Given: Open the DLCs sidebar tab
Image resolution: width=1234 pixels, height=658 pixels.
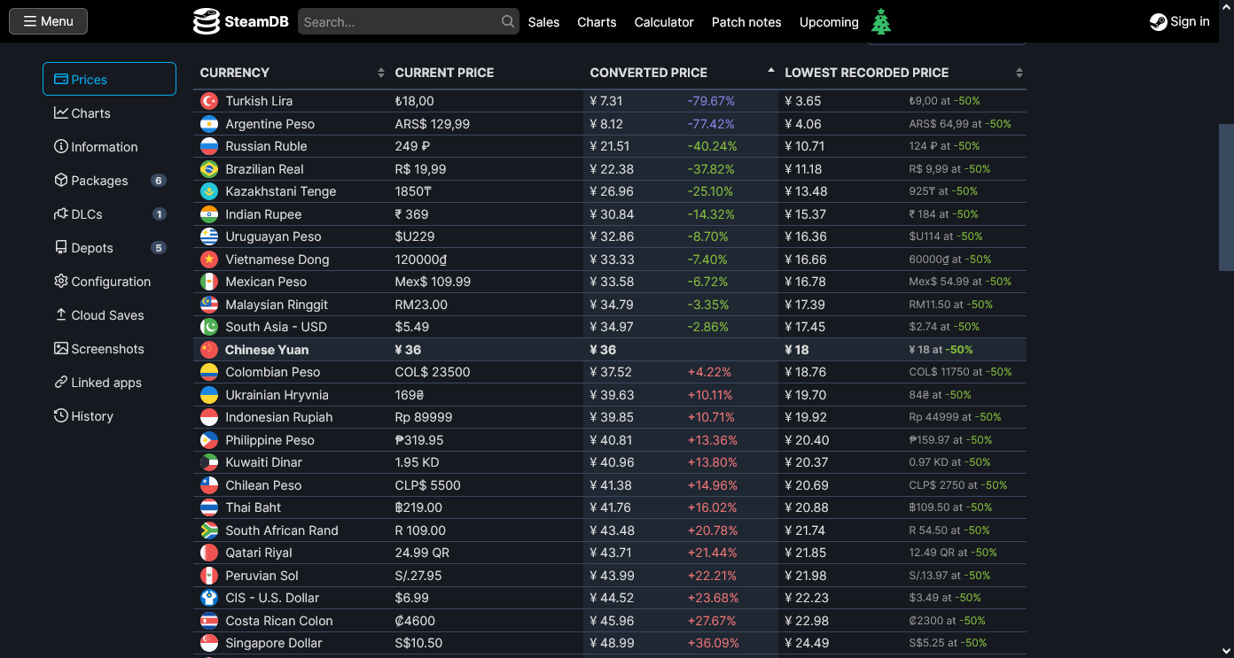Looking at the screenshot, I should [86, 214].
